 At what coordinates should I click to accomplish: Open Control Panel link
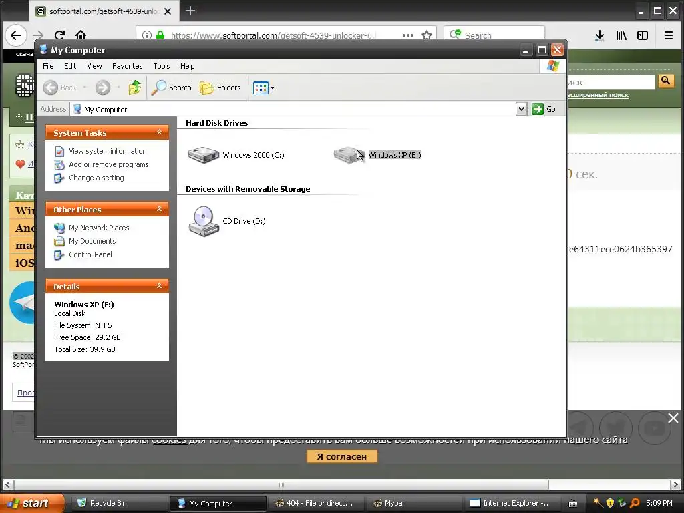tap(90, 254)
